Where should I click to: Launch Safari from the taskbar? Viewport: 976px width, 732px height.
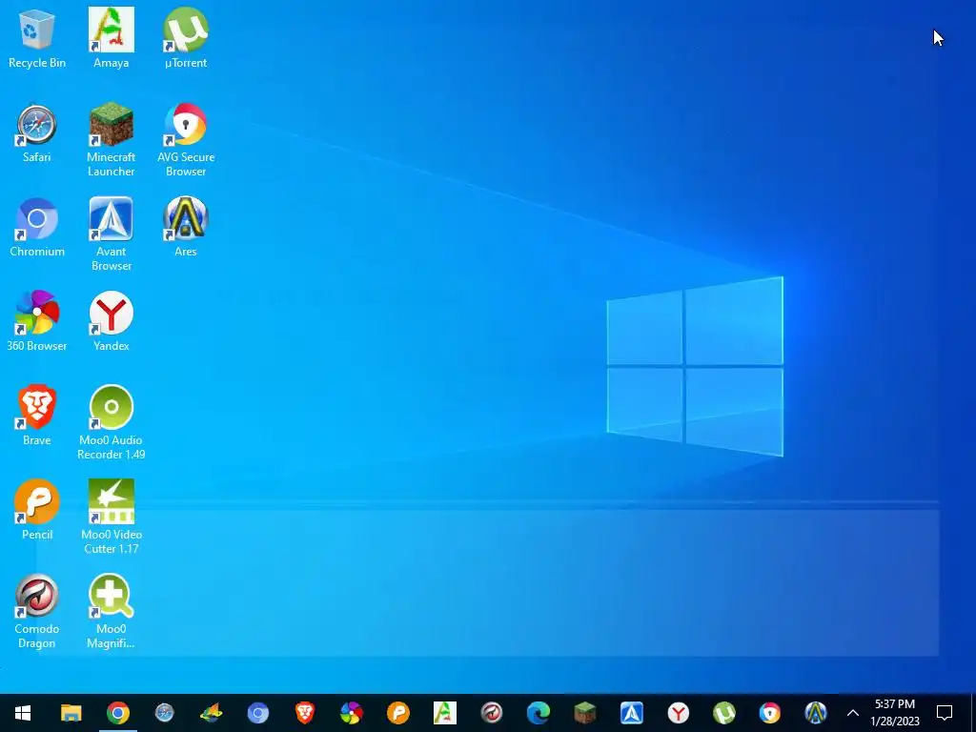tap(164, 713)
